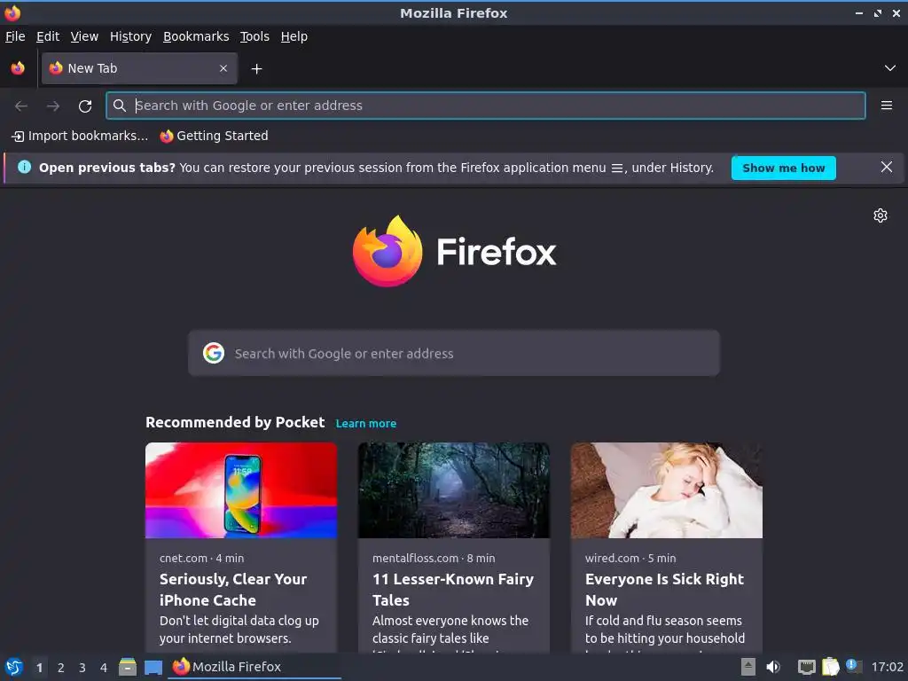908x681 pixels.
Task: Open the Bookmarks menu
Action: click(x=196, y=36)
